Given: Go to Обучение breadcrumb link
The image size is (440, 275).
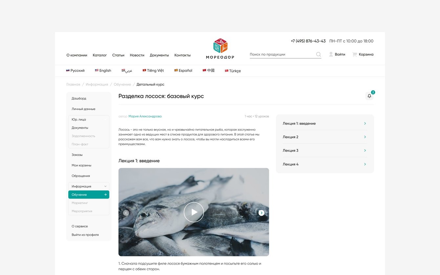Looking at the screenshot, I should point(122,84).
